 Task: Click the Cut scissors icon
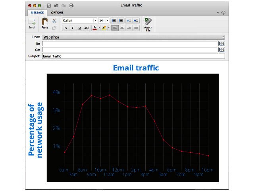click(x=54, y=20)
